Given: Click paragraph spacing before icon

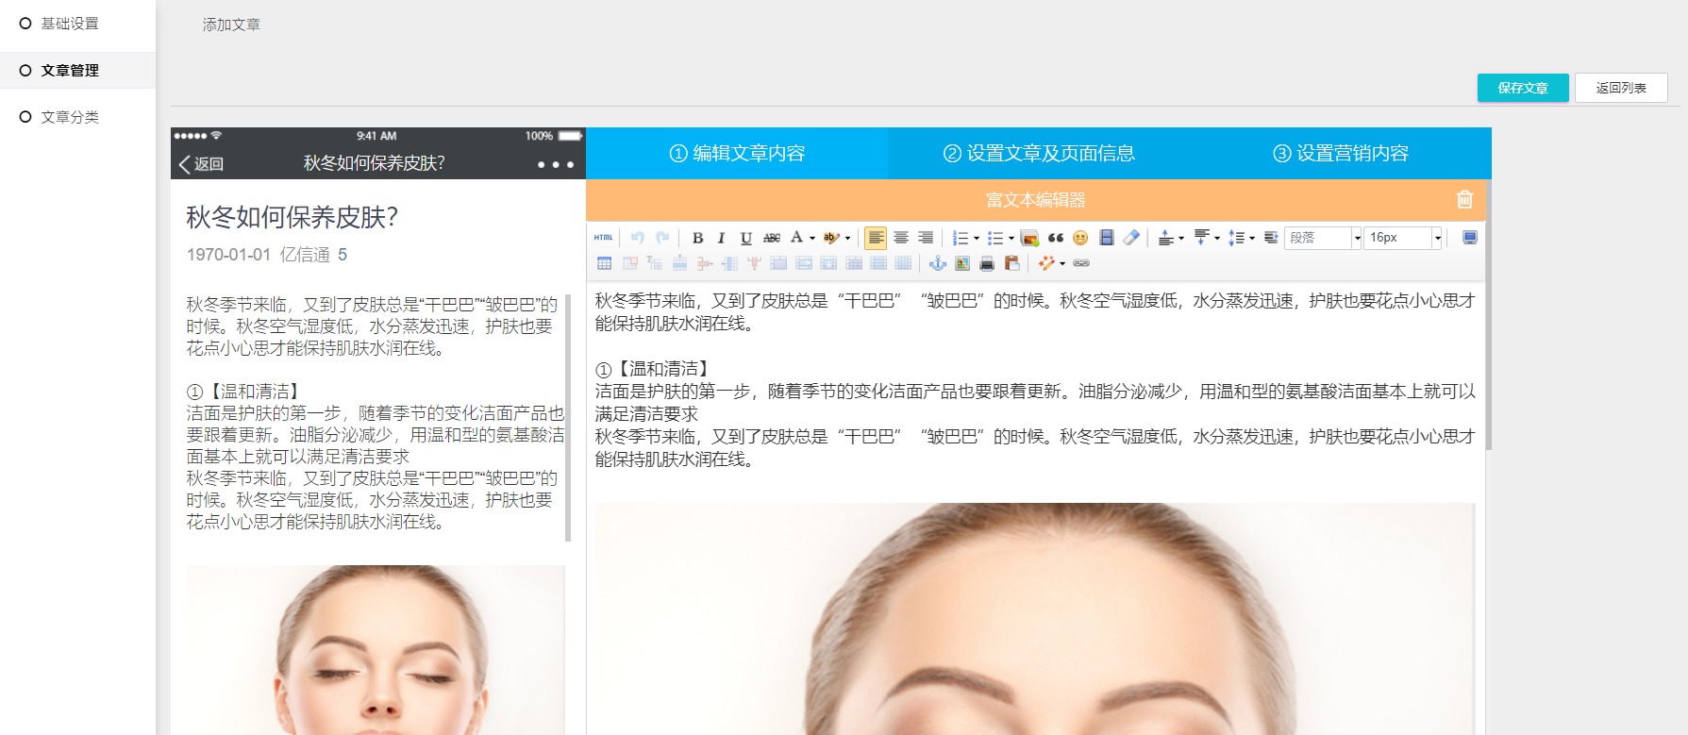Looking at the screenshot, I should coord(1166,238).
